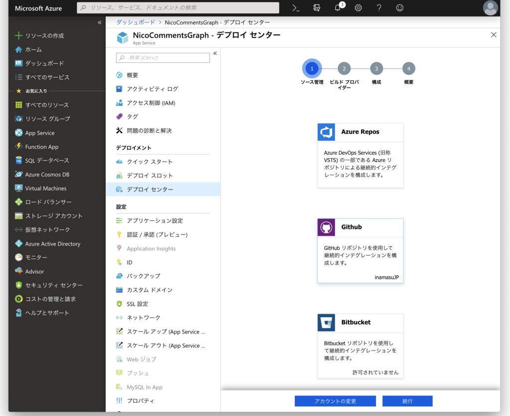Image resolution: width=510 pixels, height=416 pixels.
Task: Close the デプロイ センター blade
Action: click(x=494, y=35)
